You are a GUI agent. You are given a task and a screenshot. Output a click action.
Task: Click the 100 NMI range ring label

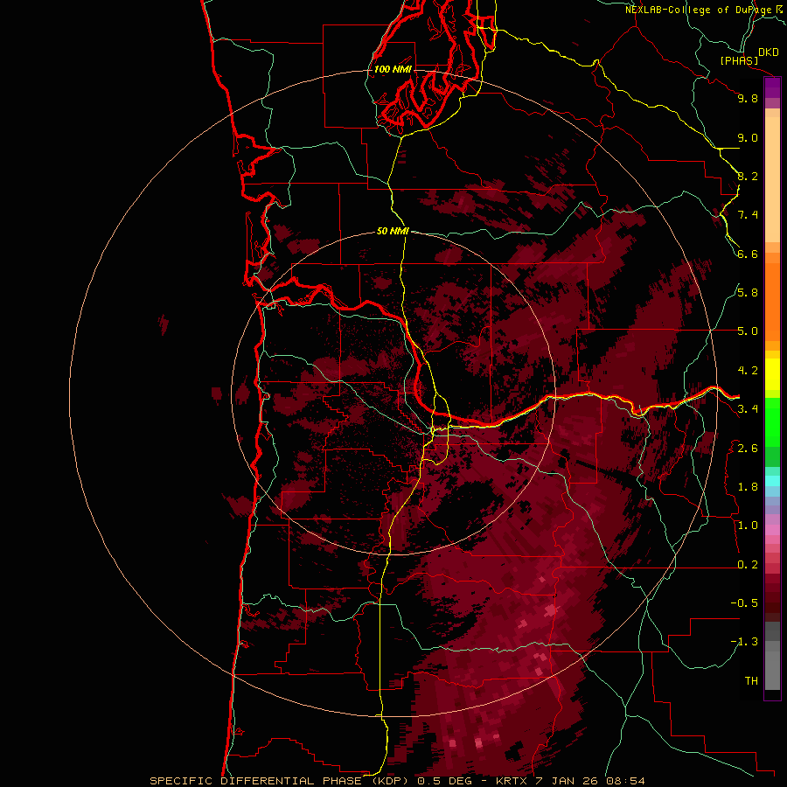(x=393, y=69)
